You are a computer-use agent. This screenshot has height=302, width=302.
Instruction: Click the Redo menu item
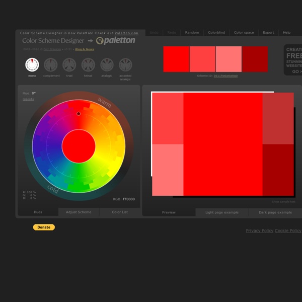[x=172, y=33]
